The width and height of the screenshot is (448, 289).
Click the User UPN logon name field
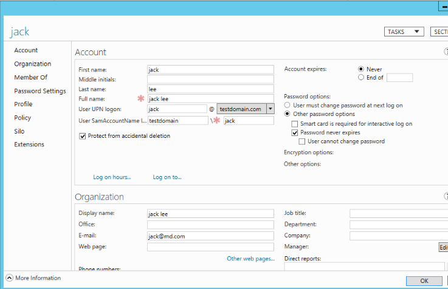pyautogui.click(x=177, y=109)
